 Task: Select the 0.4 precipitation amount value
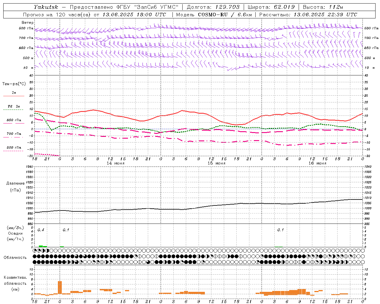41,230
